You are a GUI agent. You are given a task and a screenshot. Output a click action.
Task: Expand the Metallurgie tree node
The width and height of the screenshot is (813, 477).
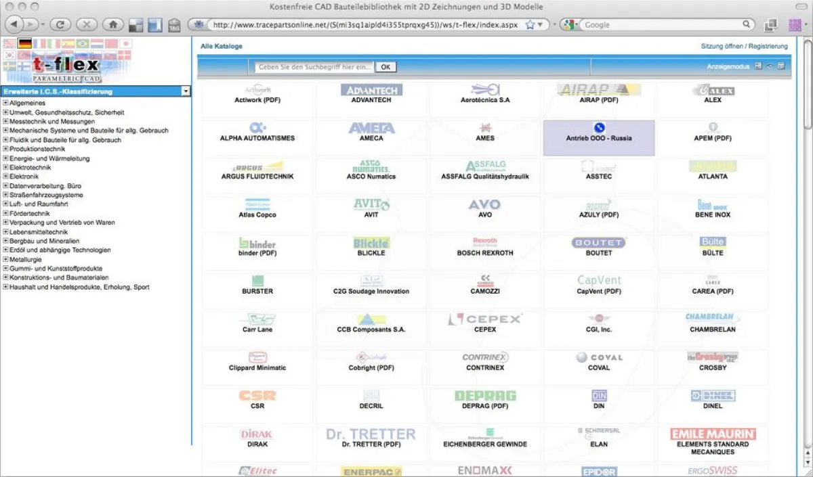[5, 259]
